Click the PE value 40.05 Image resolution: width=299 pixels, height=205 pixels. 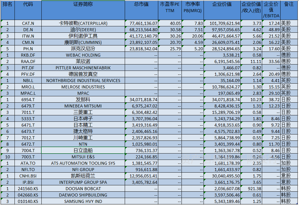[x=170, y=23]
